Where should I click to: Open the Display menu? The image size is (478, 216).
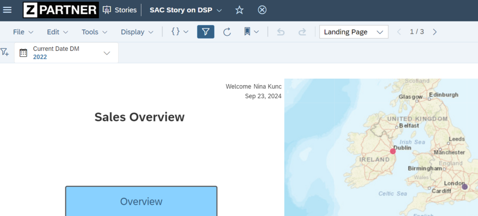[137, 32]
